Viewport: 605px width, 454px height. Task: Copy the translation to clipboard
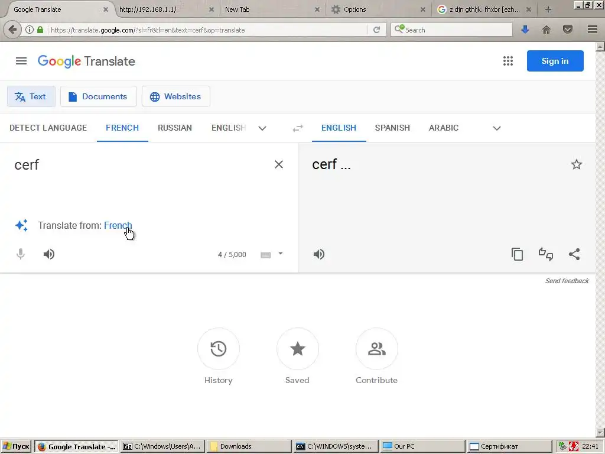[x=517, y=254]
